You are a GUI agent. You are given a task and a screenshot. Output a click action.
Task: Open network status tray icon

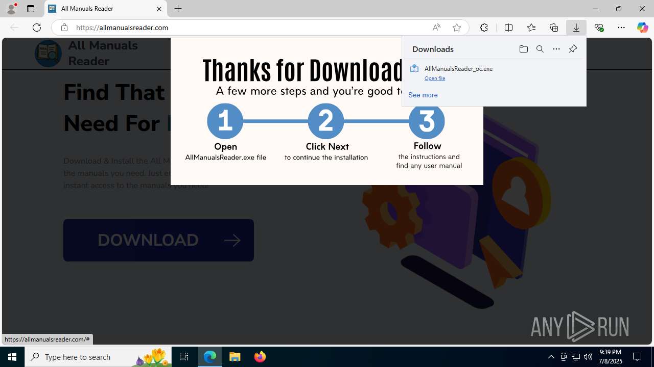point(576,357)
